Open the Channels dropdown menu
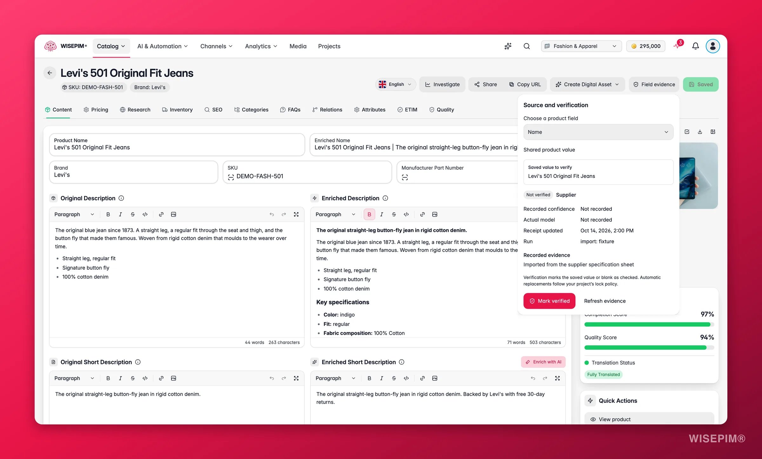Screen dimensions: 762x459 click(216, 46)
